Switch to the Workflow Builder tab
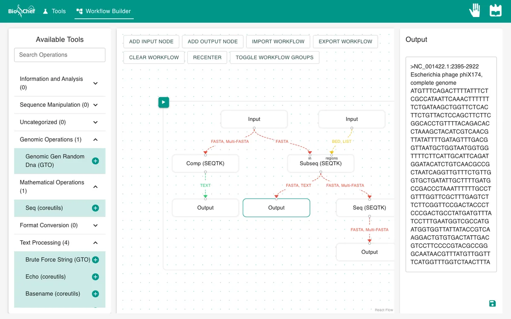This screenshot has height=319, width=511. click(104, 11)
